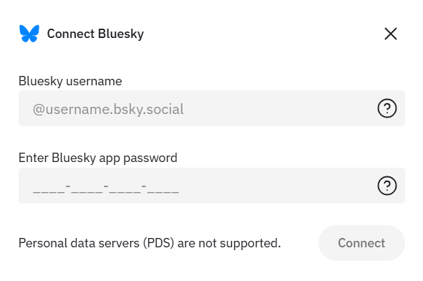
Task: Click the butterfly icon next to the title
Action: pyautogui.click(x=29, y=34)
